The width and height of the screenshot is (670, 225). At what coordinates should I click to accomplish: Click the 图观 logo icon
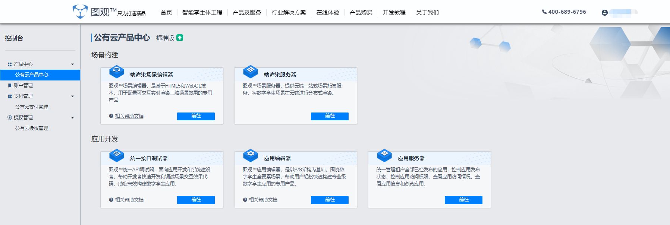point(80,12)
